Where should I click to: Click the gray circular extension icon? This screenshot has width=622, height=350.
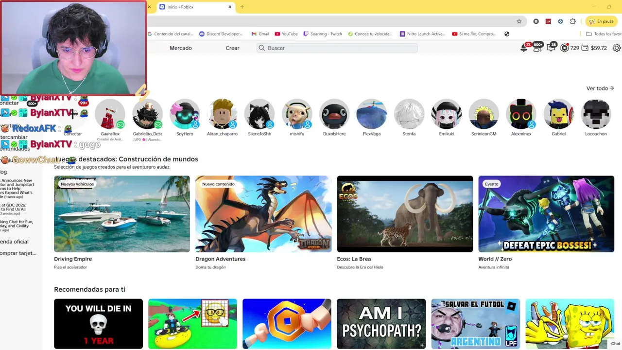pos(536,21)
